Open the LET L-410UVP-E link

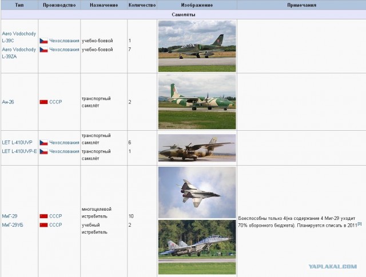[x=19, y=151]
